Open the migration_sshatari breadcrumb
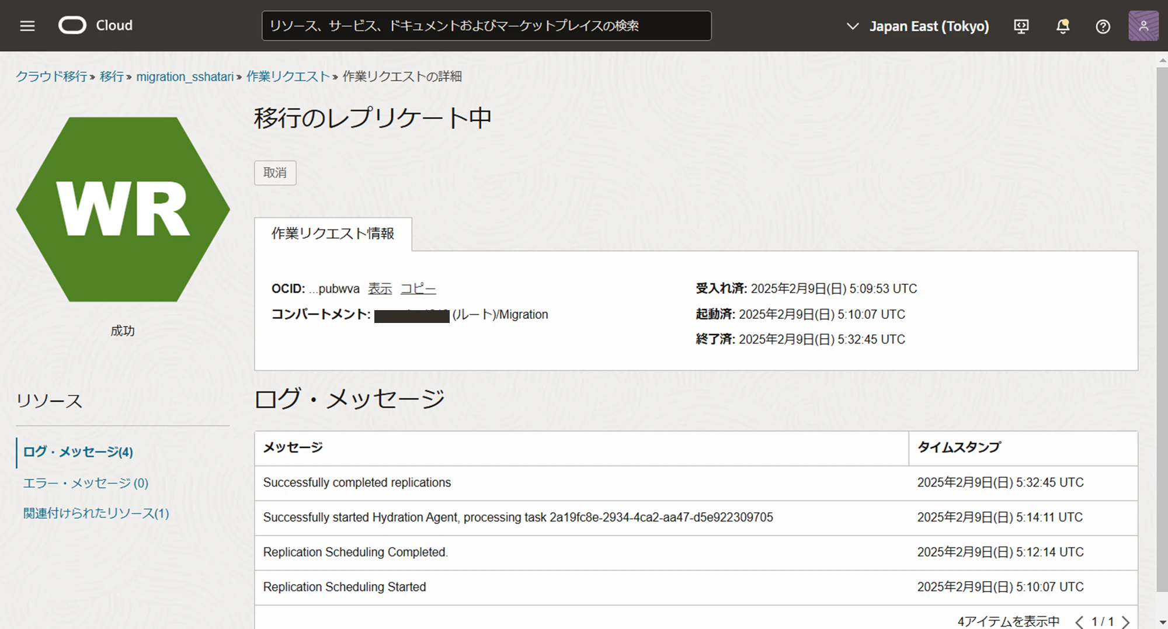This screenshot has height=629, width=1168. click(185, 77)
